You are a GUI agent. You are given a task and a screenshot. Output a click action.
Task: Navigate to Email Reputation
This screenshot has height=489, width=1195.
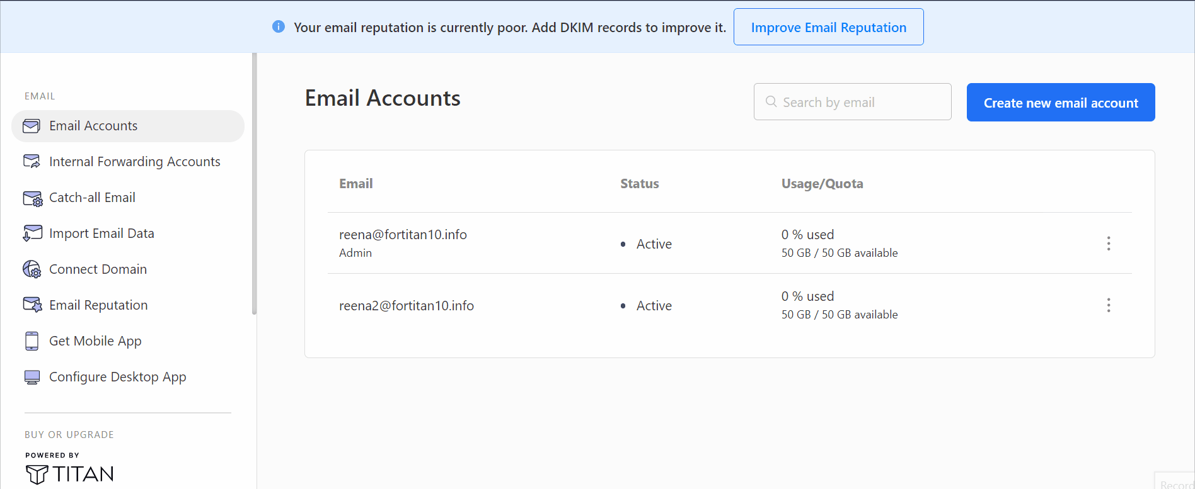click(x=98, y=305)
